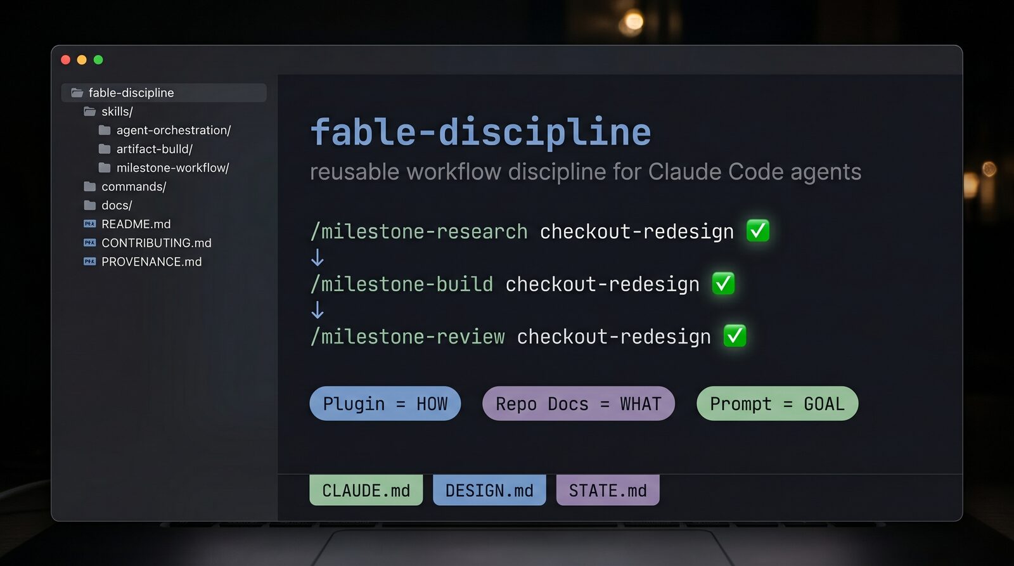Click the folder icon next to skills/
1014x566 pixels.
(90, 112)
